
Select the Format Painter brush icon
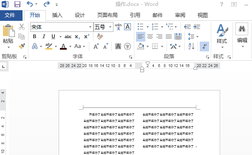click(x=22, y=46)
